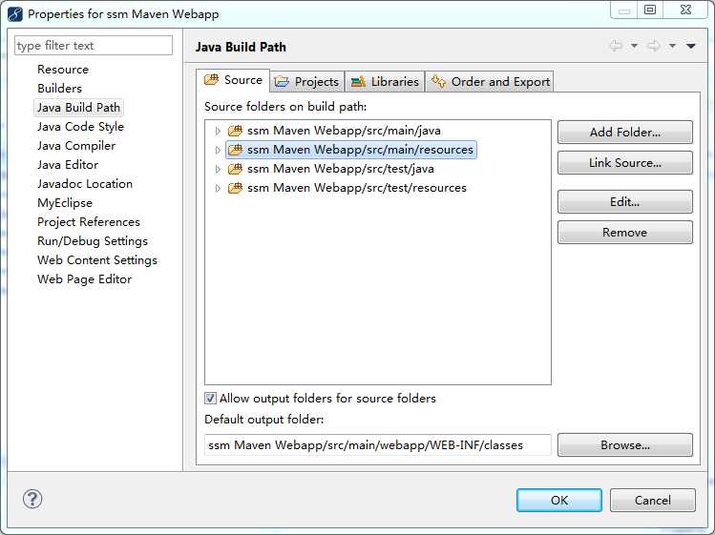The image size is (715, 535).
Task: Open Web Content Settings
Action: [x=97, y=260]
